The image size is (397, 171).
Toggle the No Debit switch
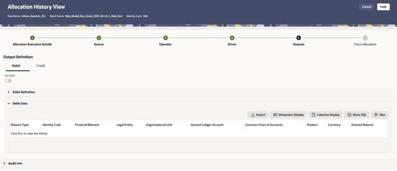(8, 81)
